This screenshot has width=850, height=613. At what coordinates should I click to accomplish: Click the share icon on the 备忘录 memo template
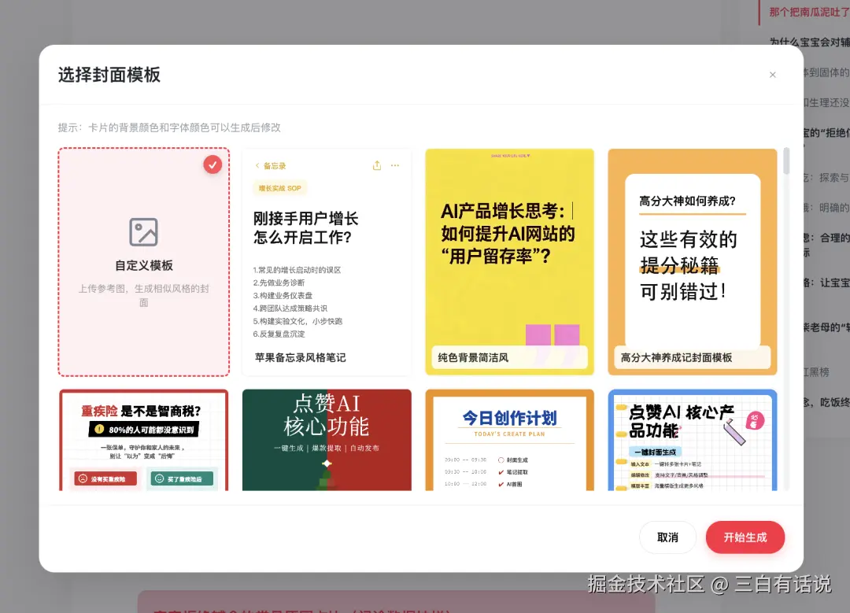(376, 165)
